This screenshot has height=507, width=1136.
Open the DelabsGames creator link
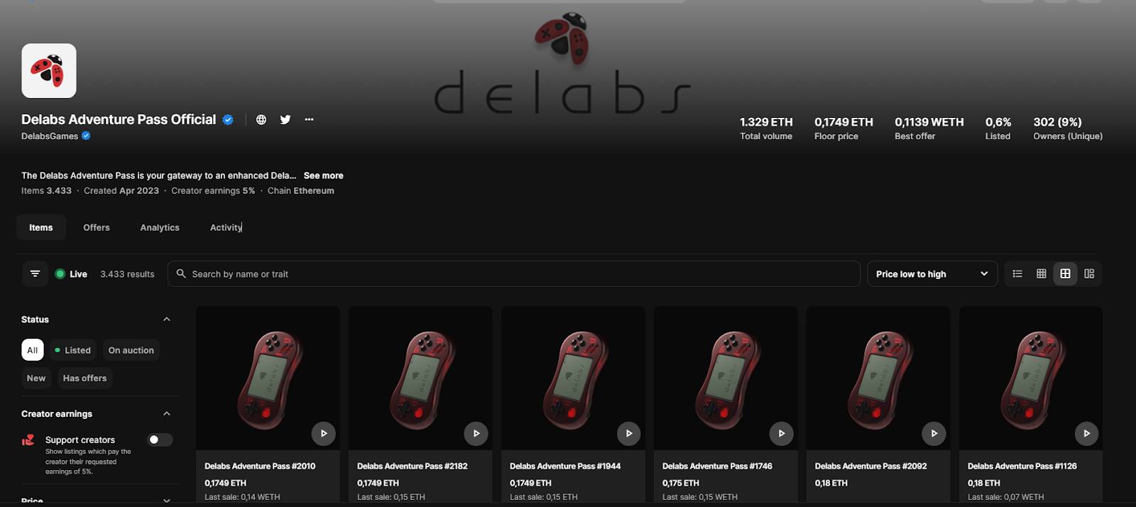click(x=50, y=136)
